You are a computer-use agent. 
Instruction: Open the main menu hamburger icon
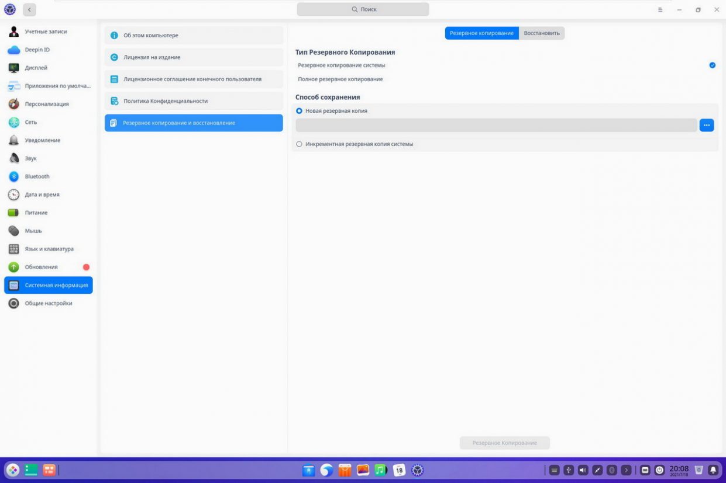tap(660, 10)
